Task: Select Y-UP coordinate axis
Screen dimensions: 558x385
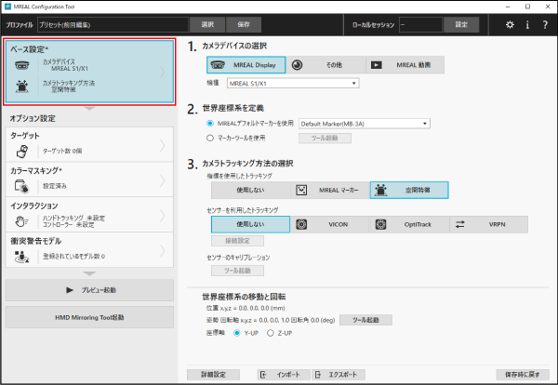Action: click(236, 333)
